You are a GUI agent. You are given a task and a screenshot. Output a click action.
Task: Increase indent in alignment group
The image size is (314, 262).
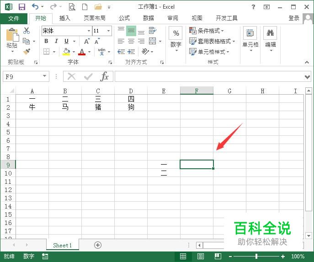pyautogui.click(x=131, y=52)
